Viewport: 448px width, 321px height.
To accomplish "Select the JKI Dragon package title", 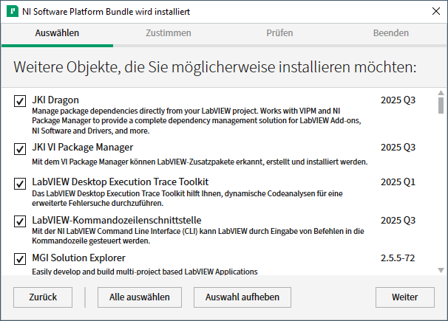I will tap(55, 100).
